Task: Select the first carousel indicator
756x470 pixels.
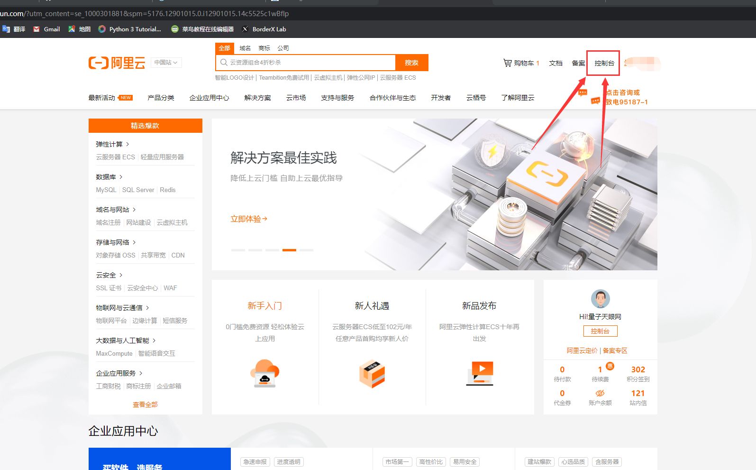Action: (x=238, y=250)
